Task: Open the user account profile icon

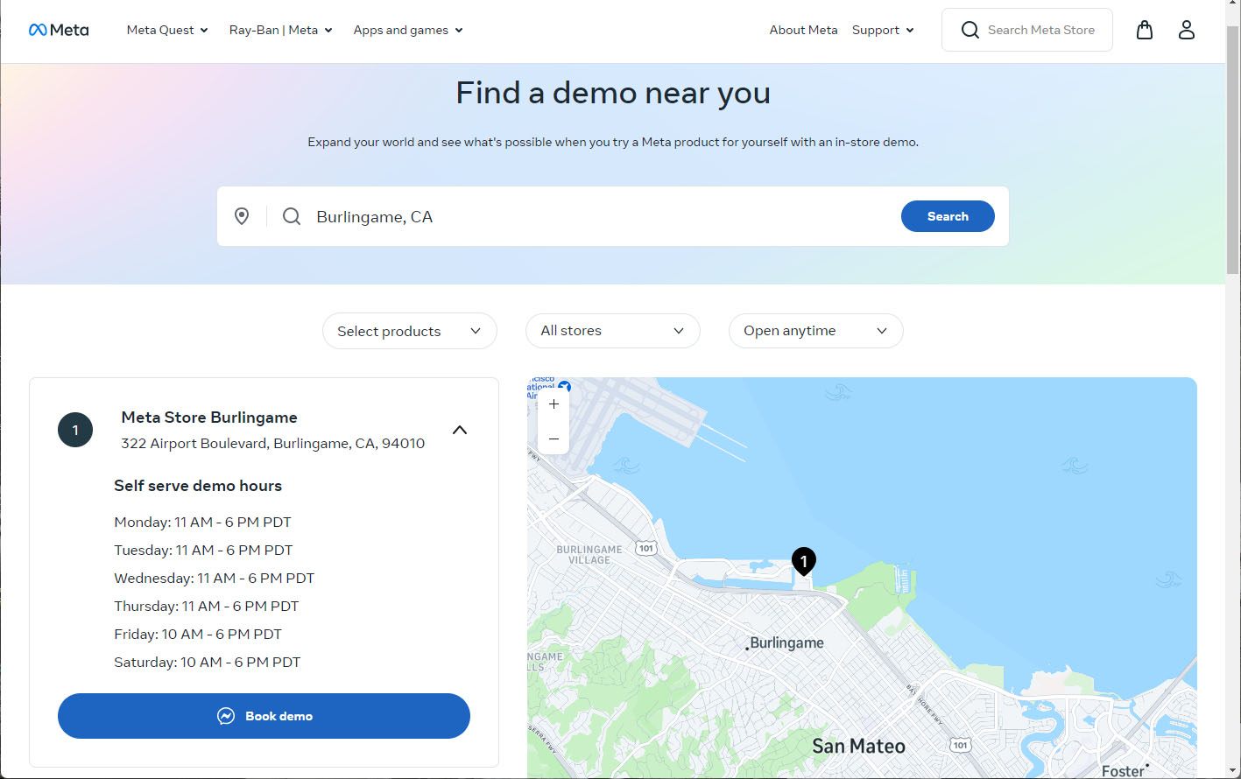Action: pyautogui.click(x=1186, y=30)
